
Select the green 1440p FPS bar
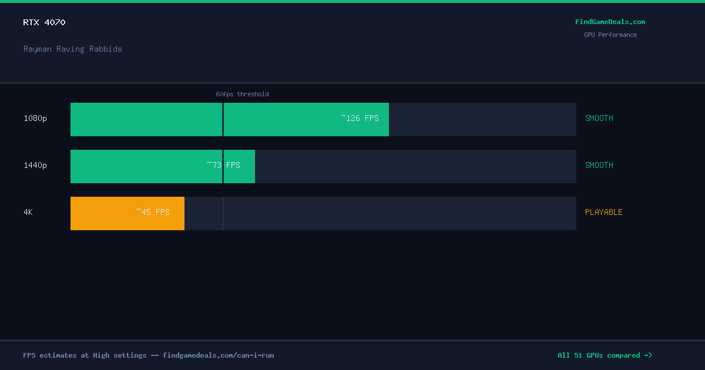point(163,166)
